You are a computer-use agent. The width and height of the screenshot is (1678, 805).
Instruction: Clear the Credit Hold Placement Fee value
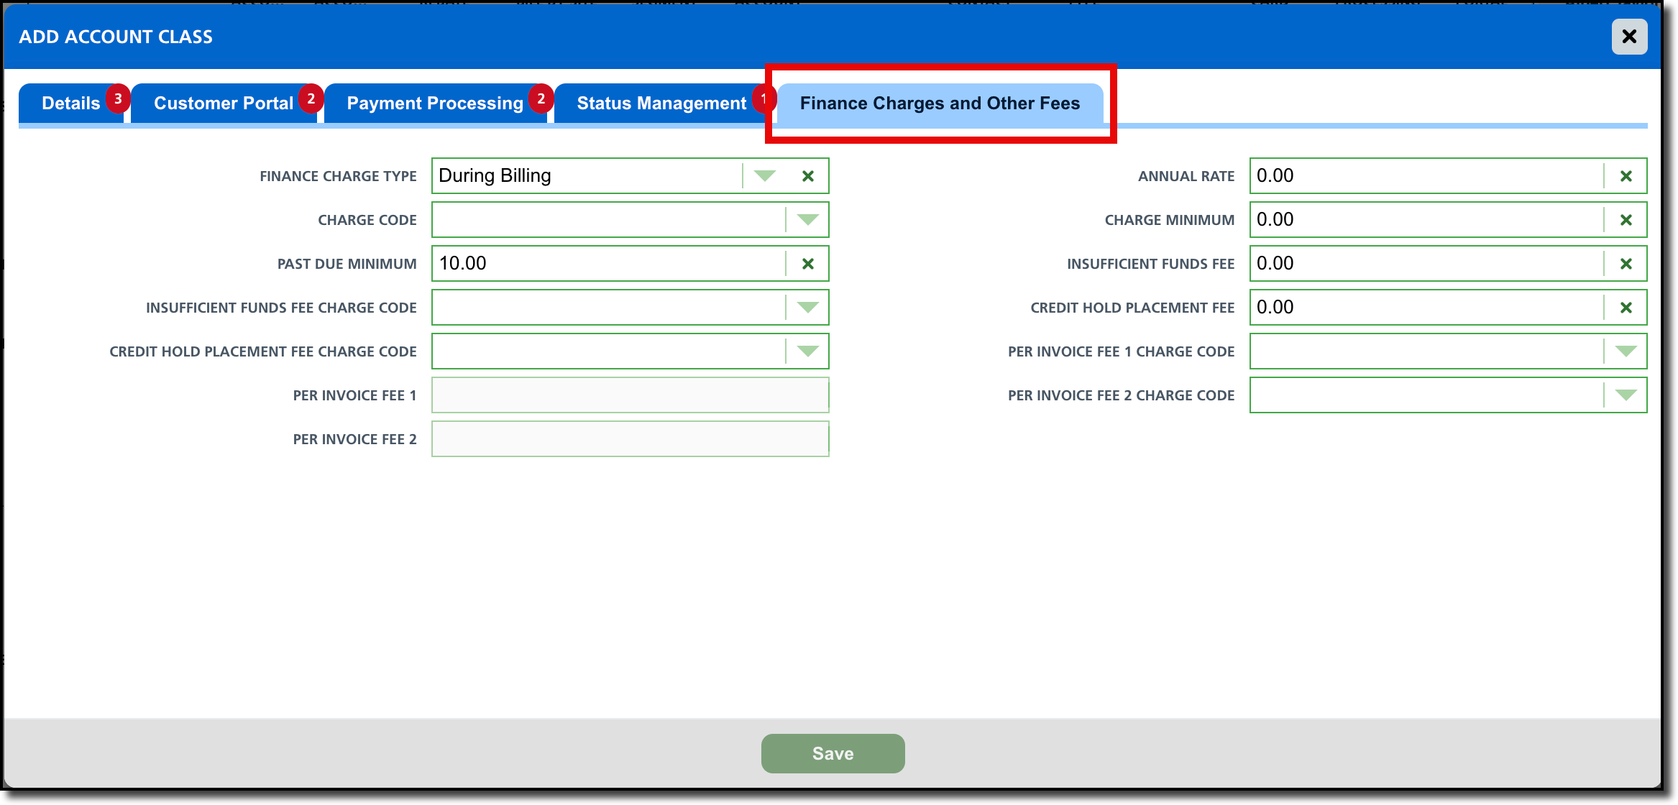click(1626, 308)
